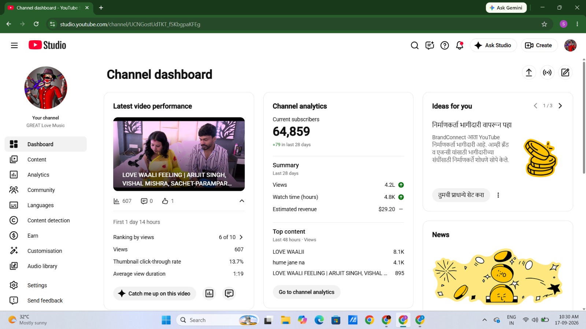Screen dimensions: 586x329
Task: Show hidden system tray icons
Action: (x=485, y=320)
